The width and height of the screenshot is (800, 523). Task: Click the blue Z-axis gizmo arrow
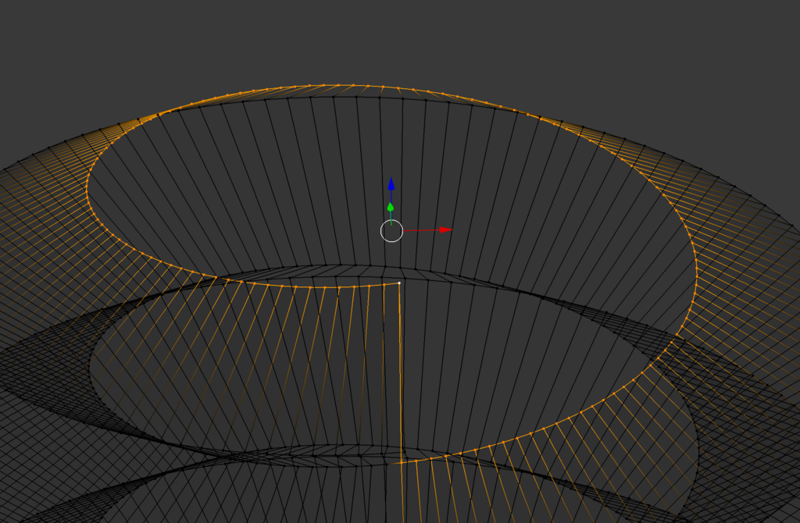pos(391,184)
